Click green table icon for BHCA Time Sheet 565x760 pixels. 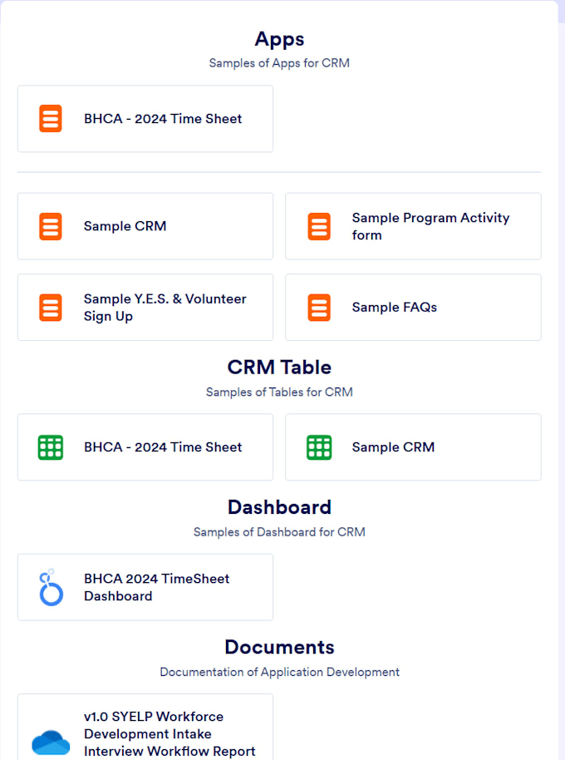51,447
